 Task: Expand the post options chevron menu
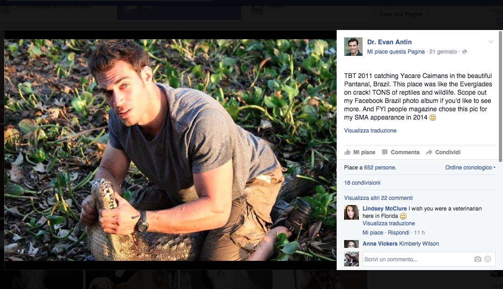point(491,42)
